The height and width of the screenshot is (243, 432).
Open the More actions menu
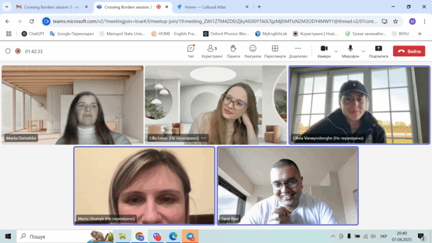[298, 51]
